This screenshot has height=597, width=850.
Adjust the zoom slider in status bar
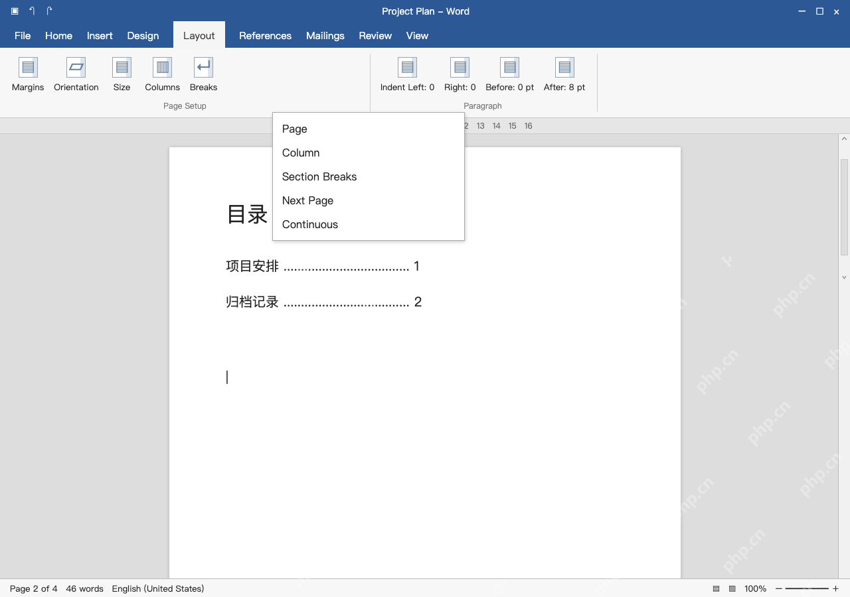pyautogui.click(x=807, y=588)
